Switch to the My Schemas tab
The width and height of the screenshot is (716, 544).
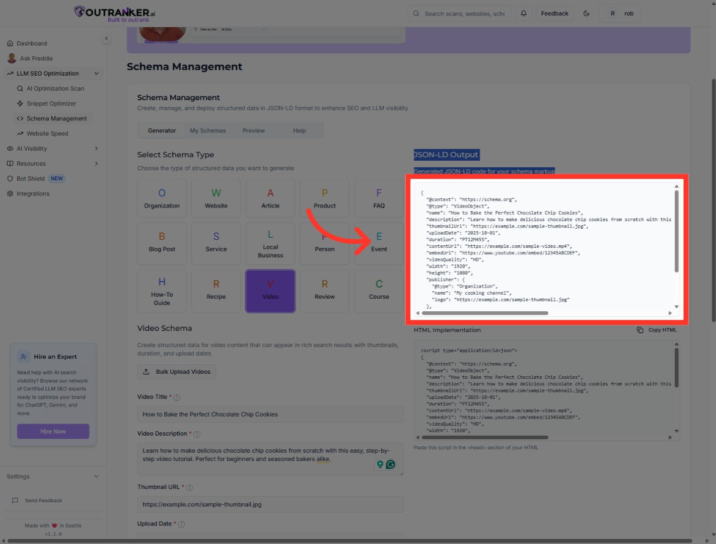click(207, 130)
